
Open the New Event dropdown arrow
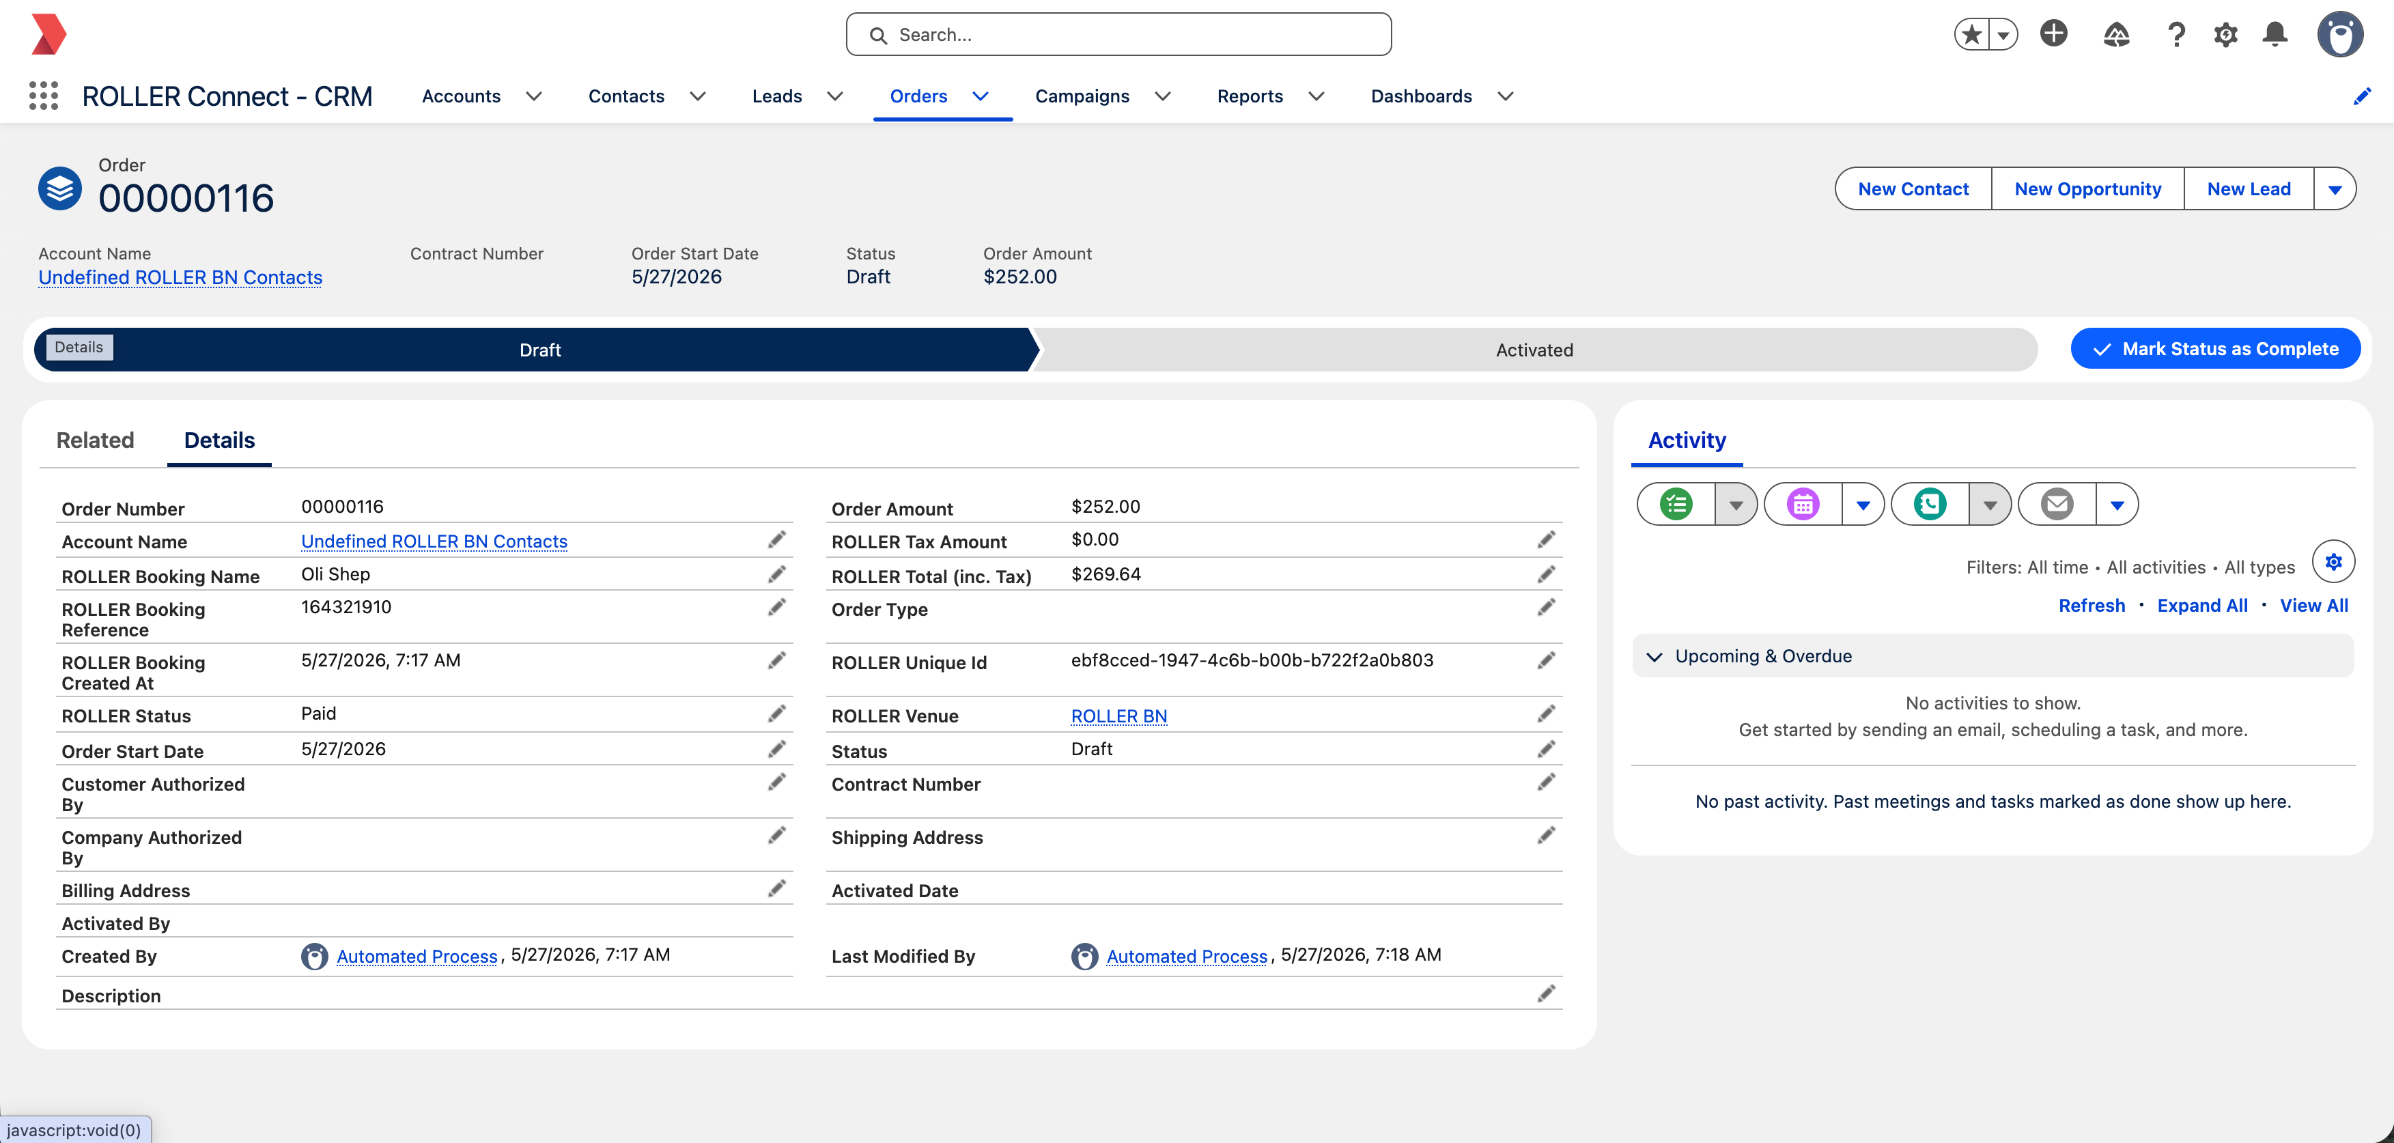(x=1863, y=505)
